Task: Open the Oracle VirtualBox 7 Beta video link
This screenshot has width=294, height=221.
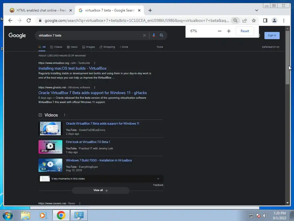Action: tap(102, 123)
